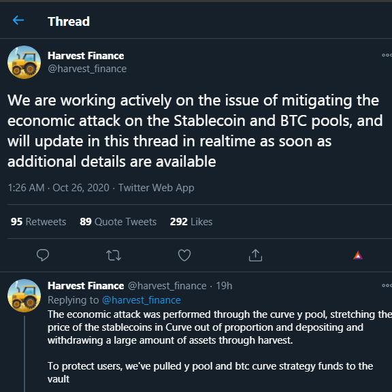The height and width of the screenshot is (392, 392).
Task: Click the reply speech bubble icon
Action: click(x=43, y=255)
